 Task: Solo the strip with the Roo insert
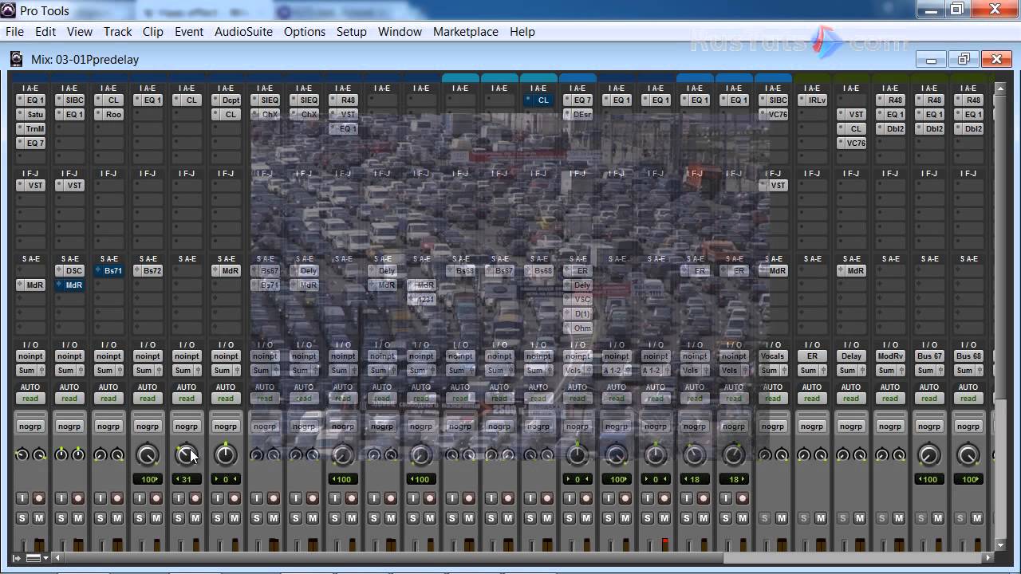[x=101, y=518]
